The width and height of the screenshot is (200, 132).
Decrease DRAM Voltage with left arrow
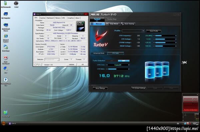(154, 46)
